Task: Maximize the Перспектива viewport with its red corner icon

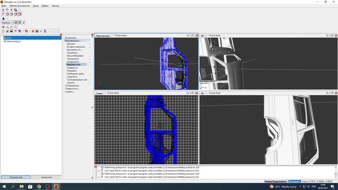Action: [x=196, y=35]
